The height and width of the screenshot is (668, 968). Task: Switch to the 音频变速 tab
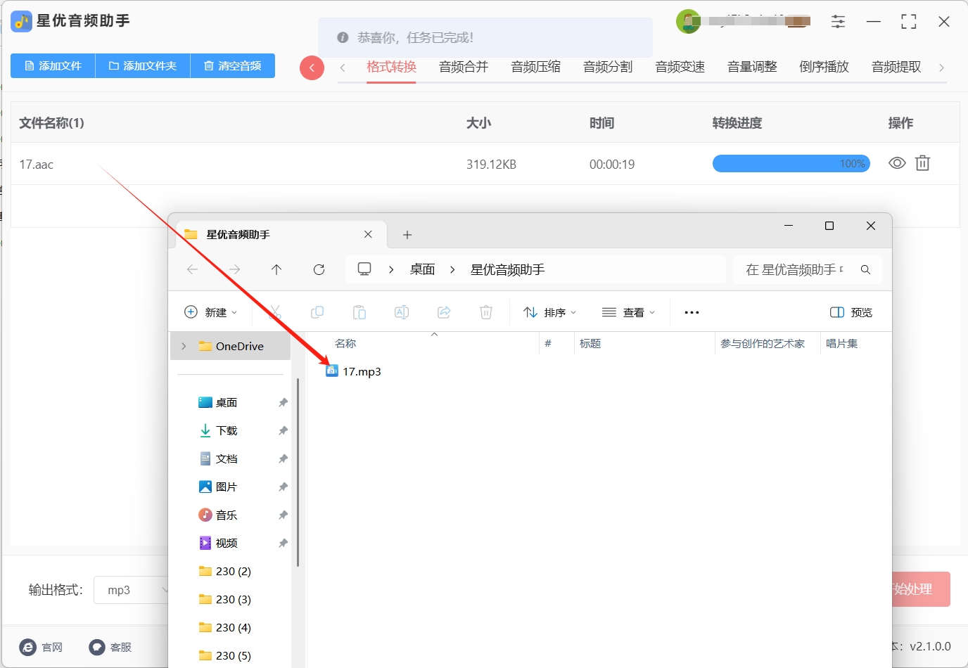point(680,67)
